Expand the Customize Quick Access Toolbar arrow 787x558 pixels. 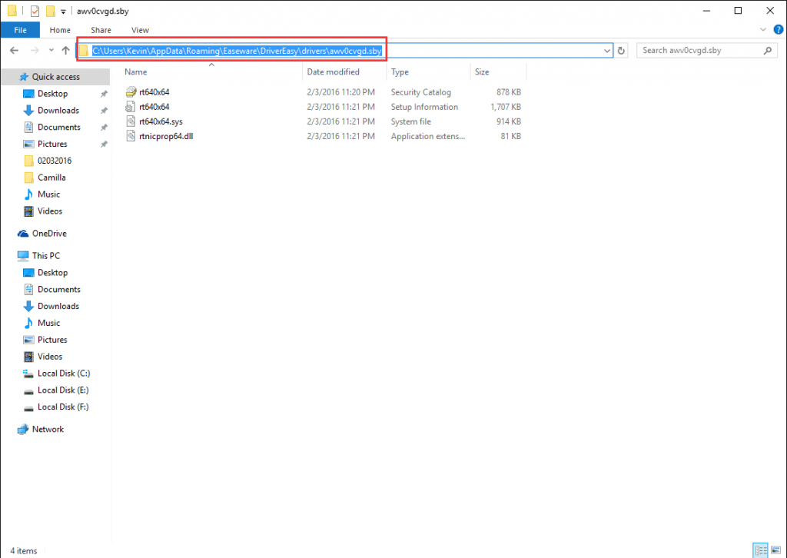[64, 11]
